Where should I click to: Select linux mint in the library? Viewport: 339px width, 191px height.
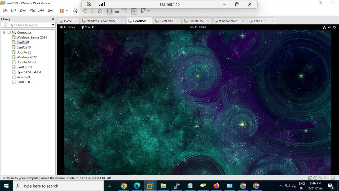coord(23,77)
